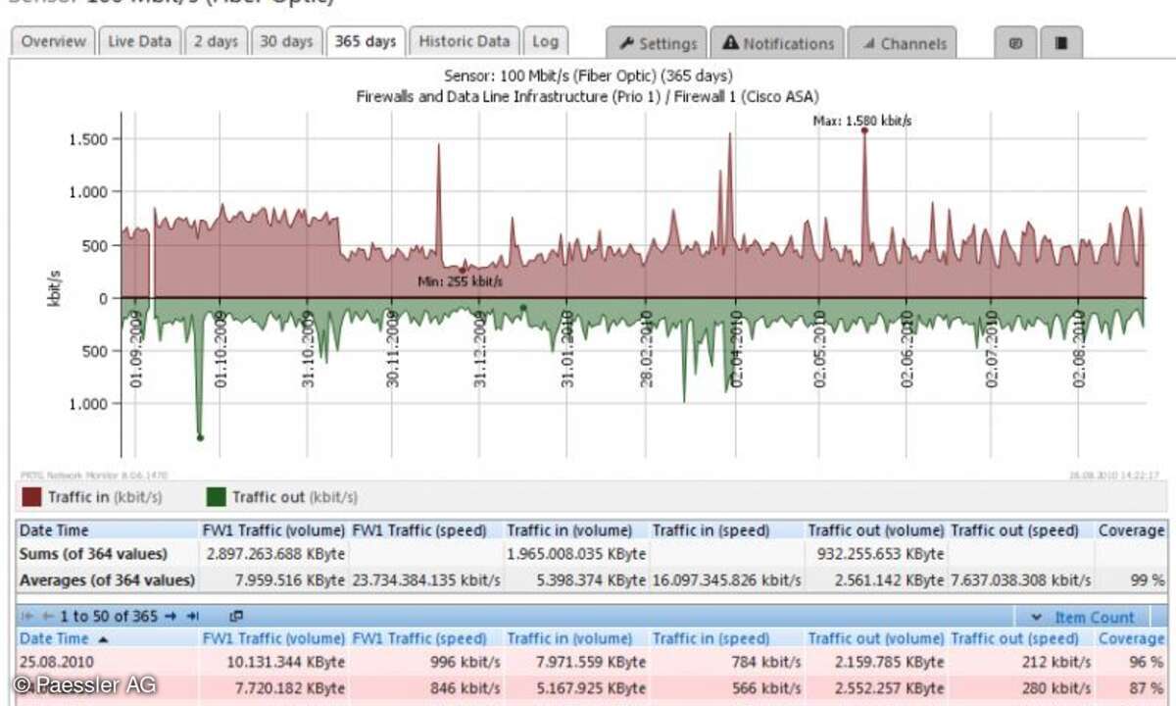Viewport: 1176px width, 706px height.
Task: Jump to first page arrow in pager
Action: pyautogui.click(x=27, y=617)
